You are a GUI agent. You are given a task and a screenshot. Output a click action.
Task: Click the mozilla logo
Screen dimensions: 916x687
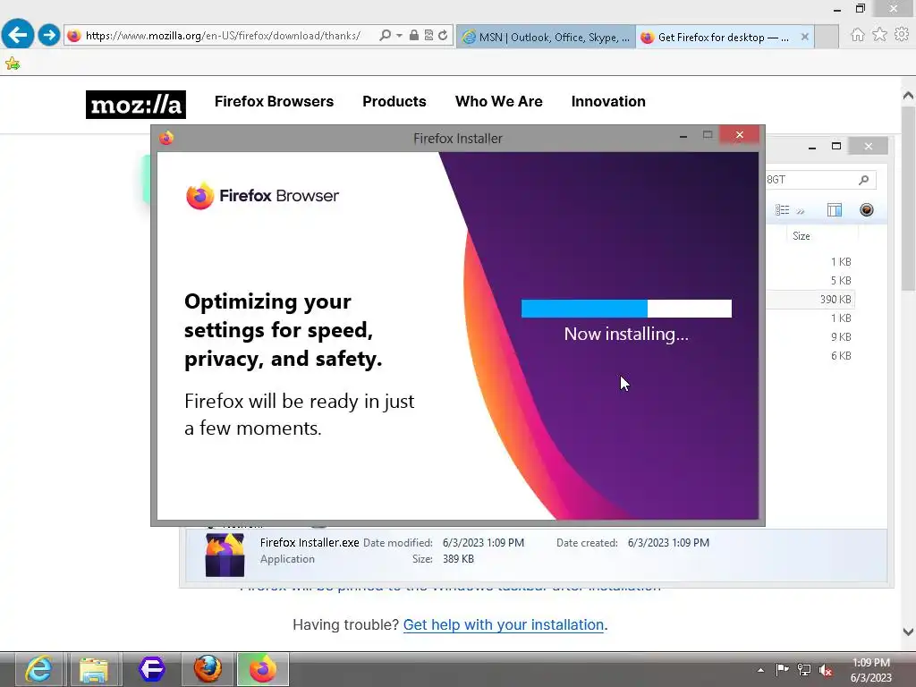coord(136,105)
